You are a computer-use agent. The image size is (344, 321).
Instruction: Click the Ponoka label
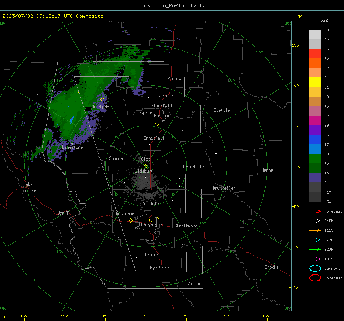click(174, 79)
